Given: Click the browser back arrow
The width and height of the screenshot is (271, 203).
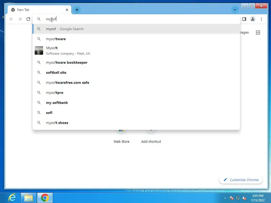Looking at the screenshot, I should [x=11, y=19].
